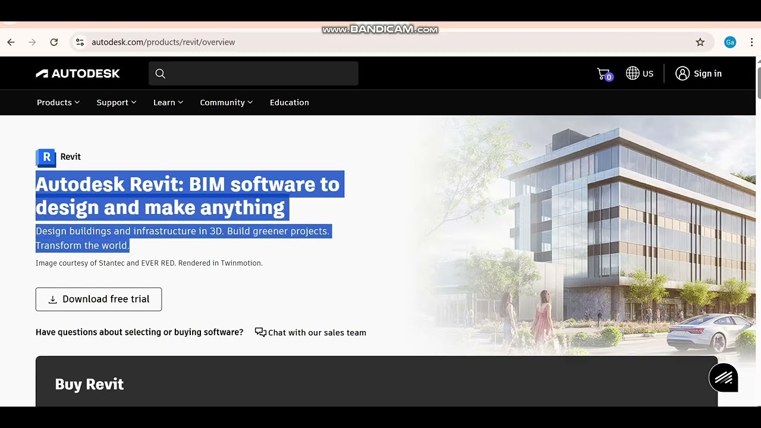
Task: Open the Ga profile avatar
Action: point(730,42)
